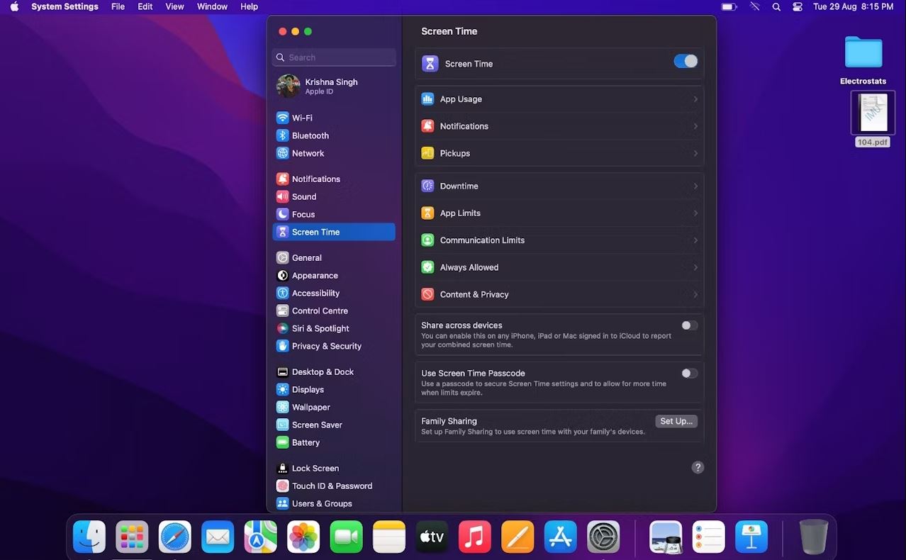
Task: Select the Displays sun icon
Action: [x=282, y=389]
